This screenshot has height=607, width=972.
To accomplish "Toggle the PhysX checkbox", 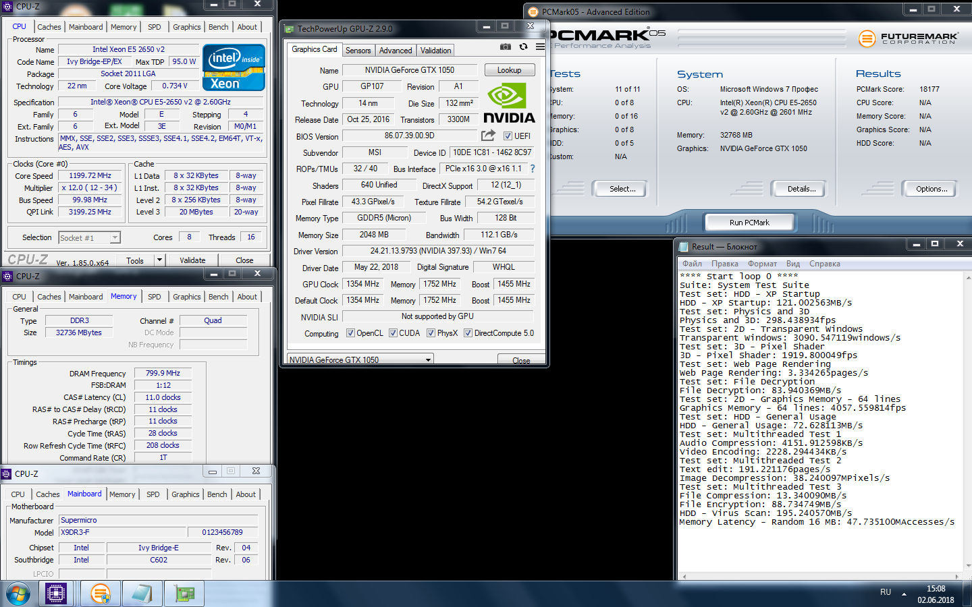I will coord(431,333).
